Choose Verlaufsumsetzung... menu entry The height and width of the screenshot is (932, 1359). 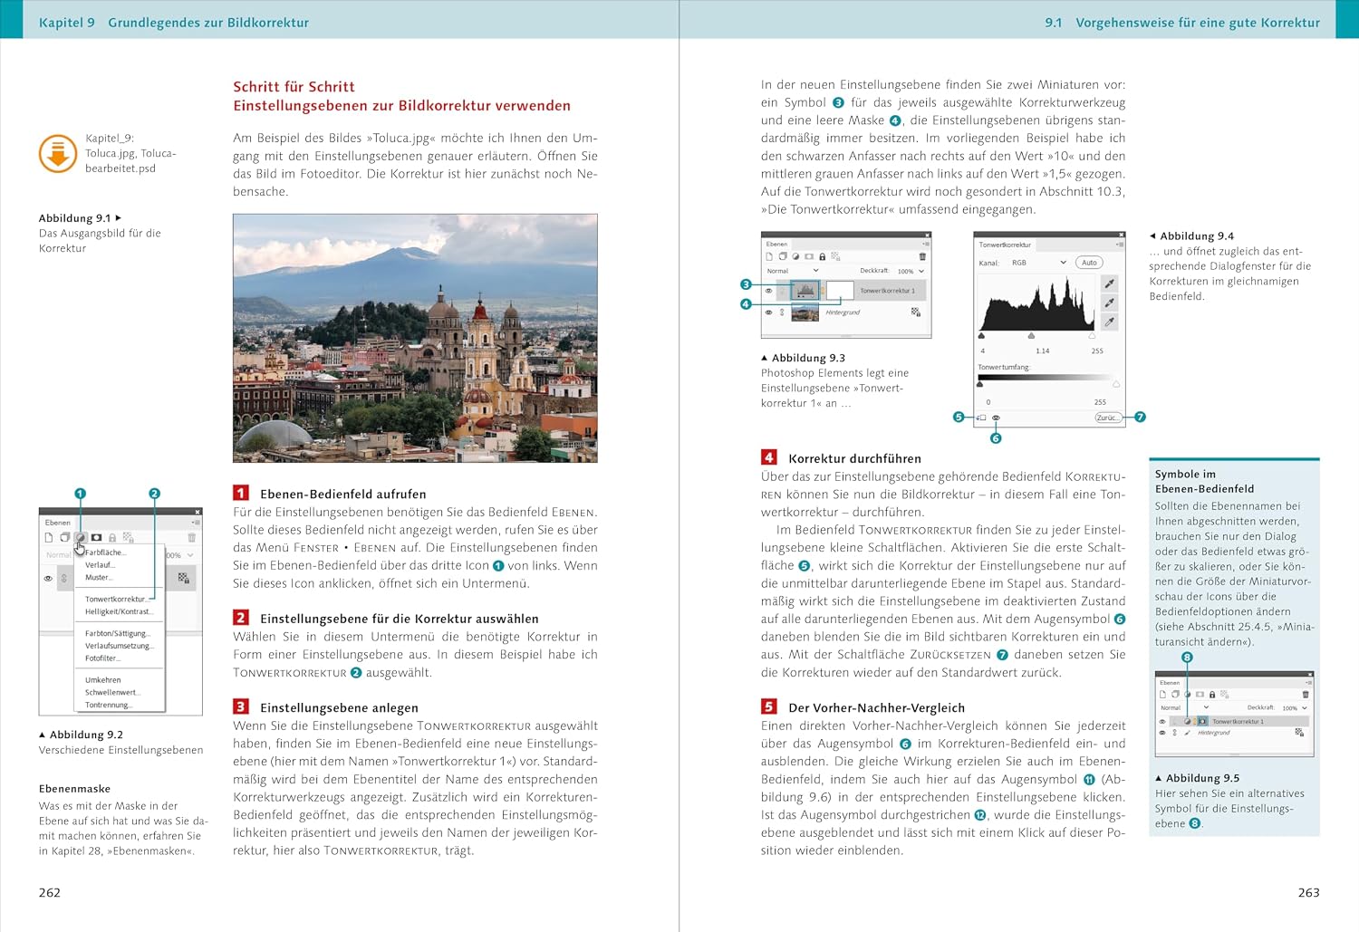tap(120, 646)
